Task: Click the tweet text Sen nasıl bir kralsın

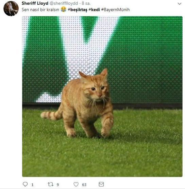Action: click(40, 10)
